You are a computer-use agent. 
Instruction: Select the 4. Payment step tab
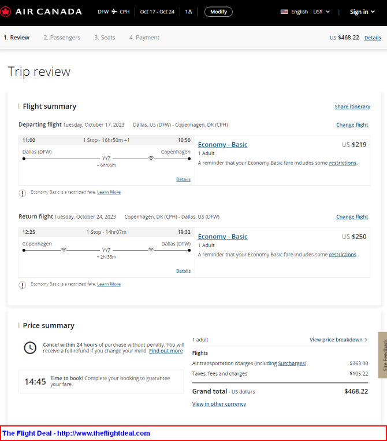click(x=144, y=38)
